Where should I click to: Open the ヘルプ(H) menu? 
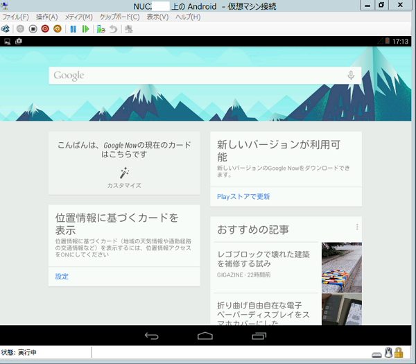point(188,17)
